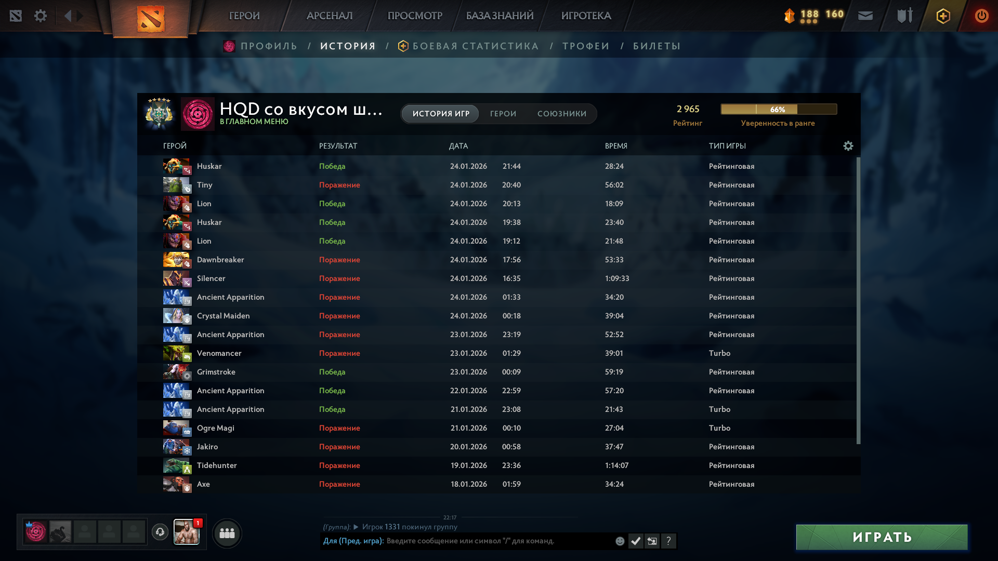998x561 pixels.
Task: Open the Dota Plus shield icon
Action: (x=943, y=16)
